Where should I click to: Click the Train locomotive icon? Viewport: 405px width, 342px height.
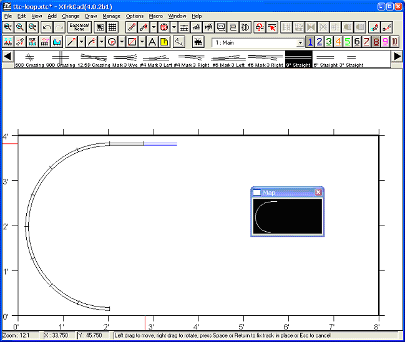198,42
